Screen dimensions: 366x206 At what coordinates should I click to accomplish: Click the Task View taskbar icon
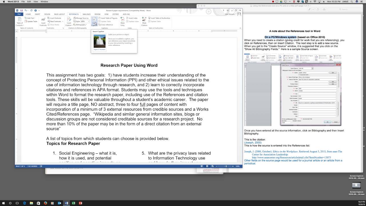17,203
